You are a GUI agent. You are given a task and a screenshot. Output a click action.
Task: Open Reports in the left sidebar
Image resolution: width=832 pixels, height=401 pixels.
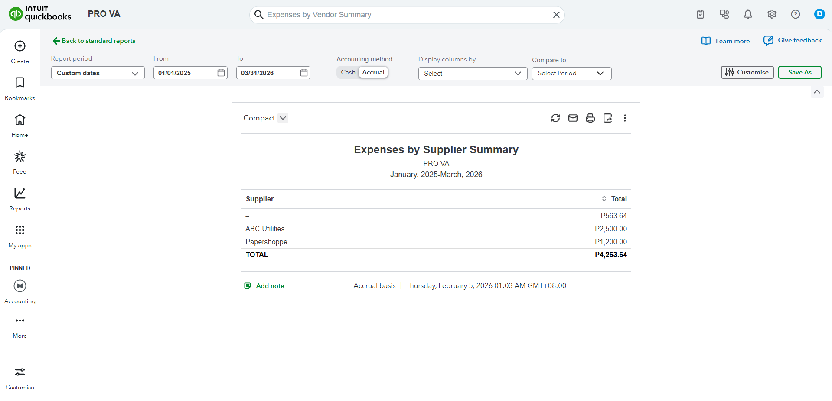[20, 199]
